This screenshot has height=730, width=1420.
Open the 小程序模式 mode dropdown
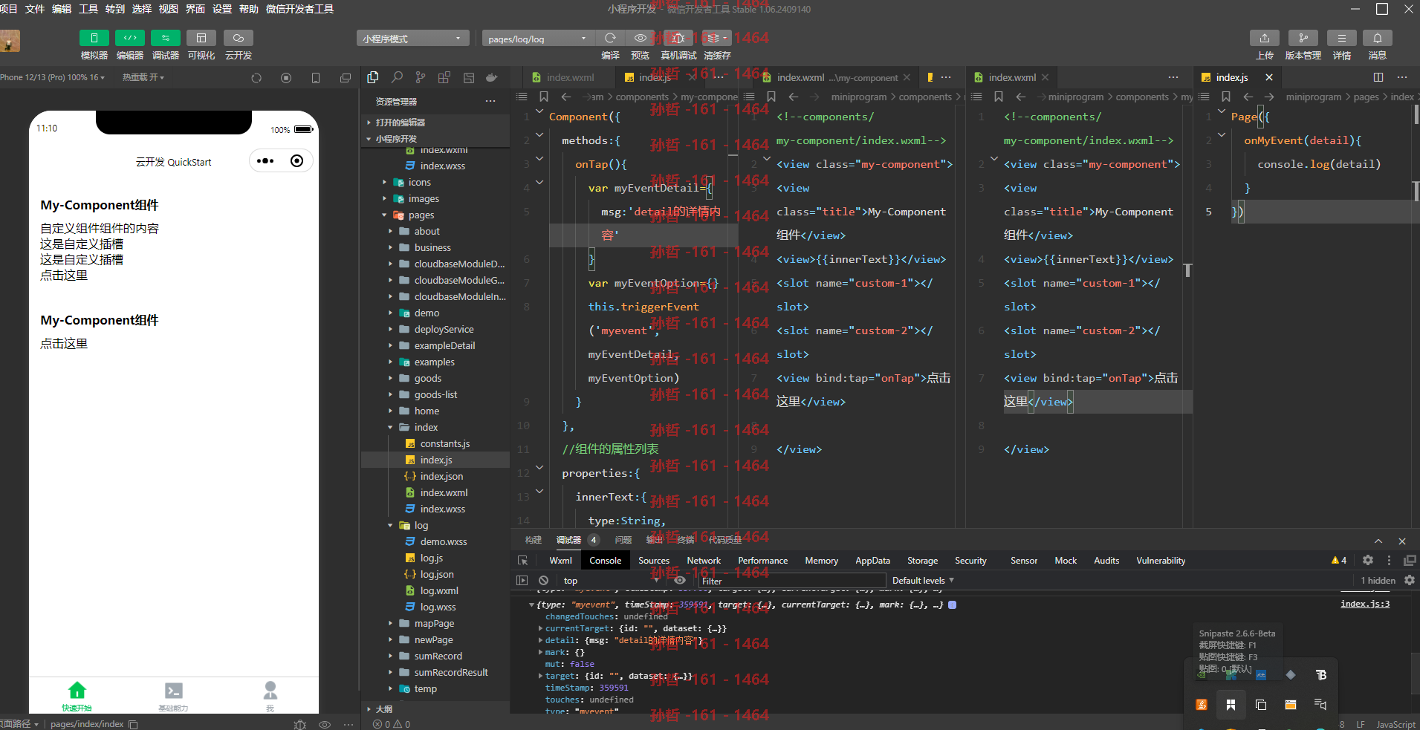coord(412,39)
